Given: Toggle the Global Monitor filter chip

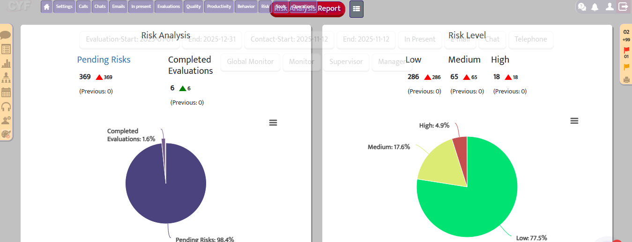Looking at the screenshot, I should pos(250,62).
